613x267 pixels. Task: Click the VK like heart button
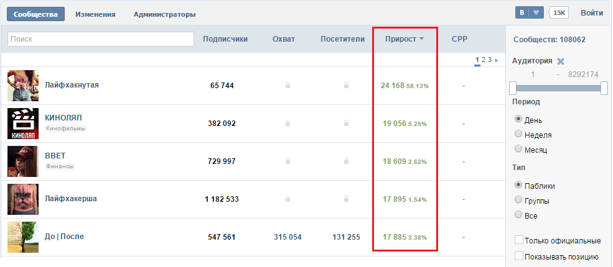click(536, 12)
